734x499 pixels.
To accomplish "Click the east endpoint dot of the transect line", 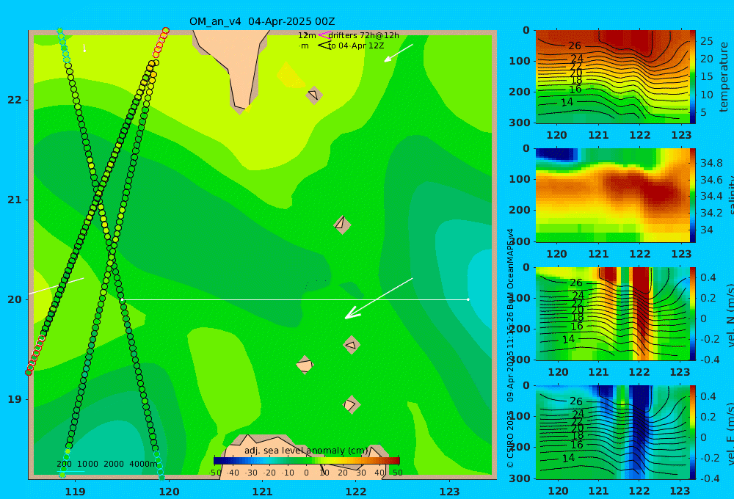I will point(468,299).
